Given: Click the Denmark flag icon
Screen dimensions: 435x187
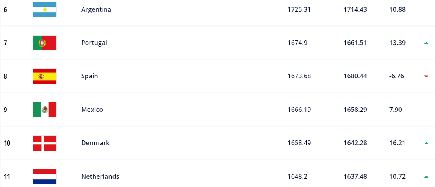Looking at the screenshot, I should [45, 143].
